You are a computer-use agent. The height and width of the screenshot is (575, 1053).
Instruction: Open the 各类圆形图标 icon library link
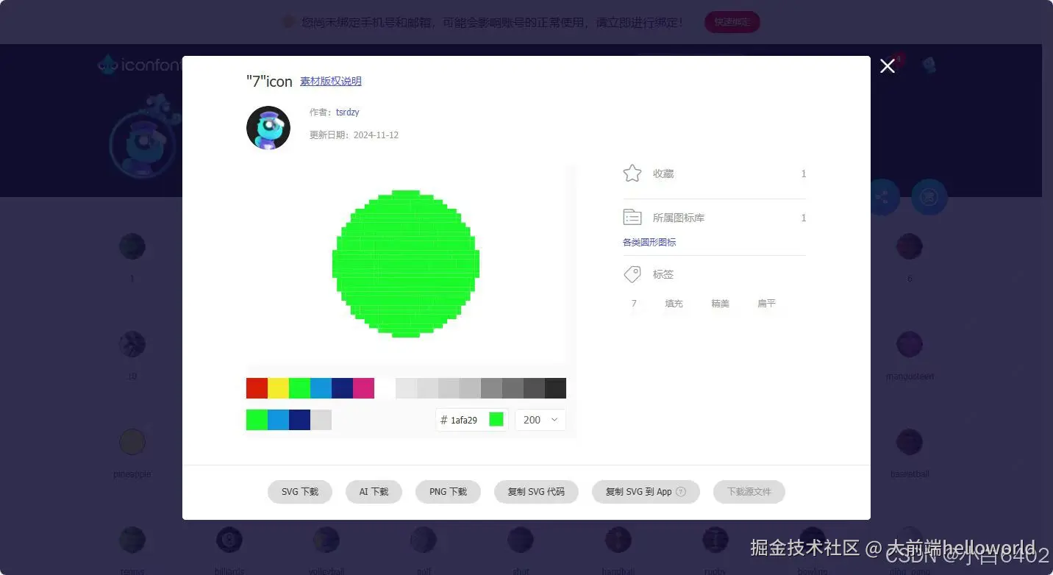(x=649, y=242)
